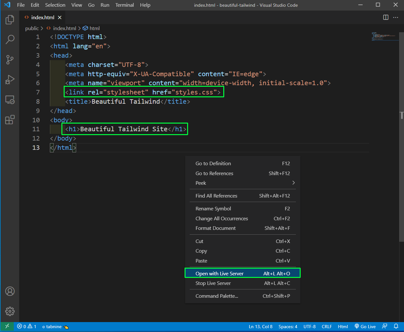
Task: Choose Paste in the context menu
Action: point(243,261)
